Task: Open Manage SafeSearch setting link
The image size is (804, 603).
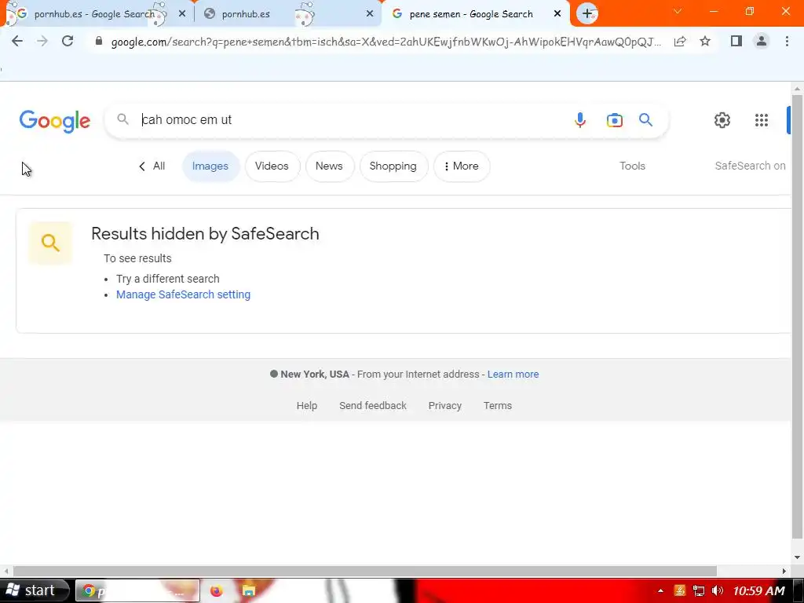Action: click(183, 294)
